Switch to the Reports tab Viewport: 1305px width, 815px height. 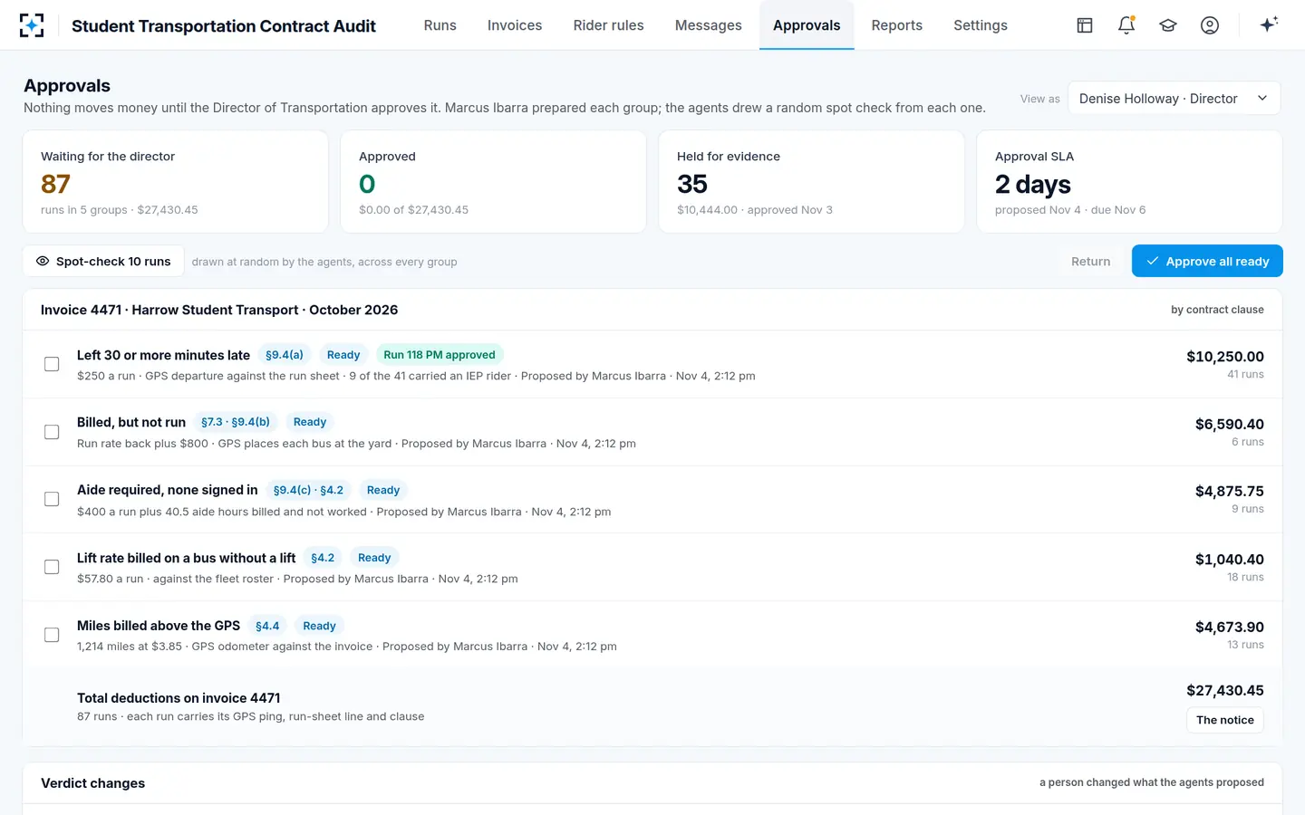(897, 25)
